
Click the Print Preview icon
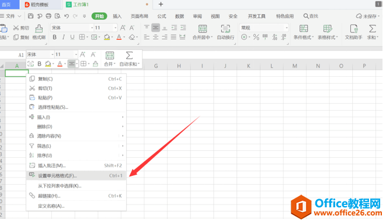click(x=58, y=16)
